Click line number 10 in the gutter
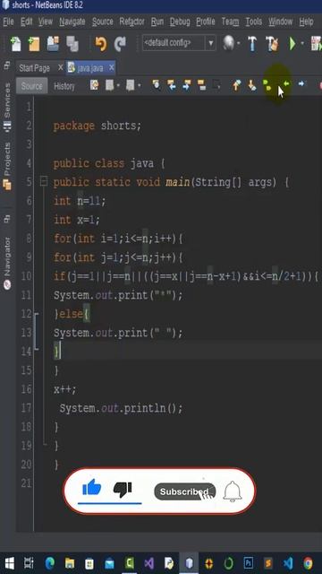The width and height of the screenshot is (322, 574). tap(26, 276)
